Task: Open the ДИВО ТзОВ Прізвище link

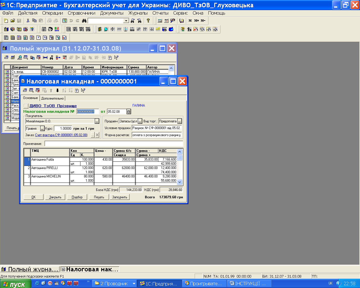Action: 53,106
